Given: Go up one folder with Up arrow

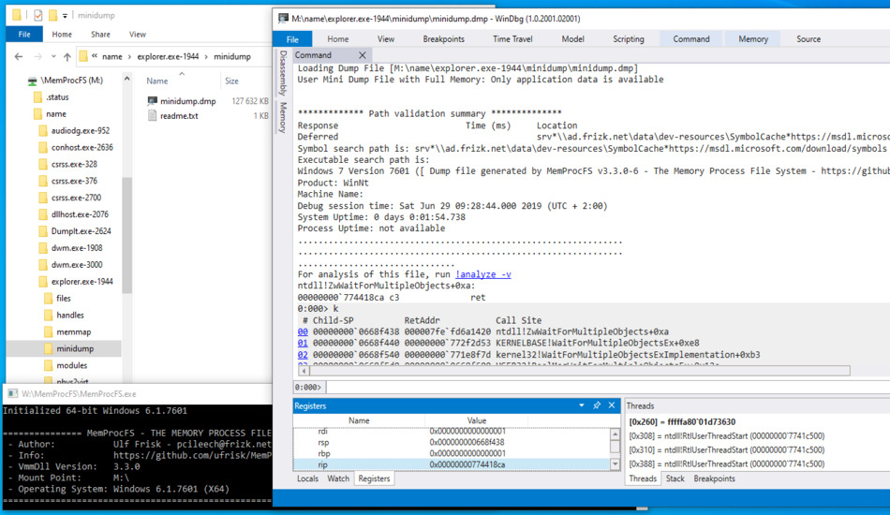Looking at the screenshot, I should coord(67,57).
